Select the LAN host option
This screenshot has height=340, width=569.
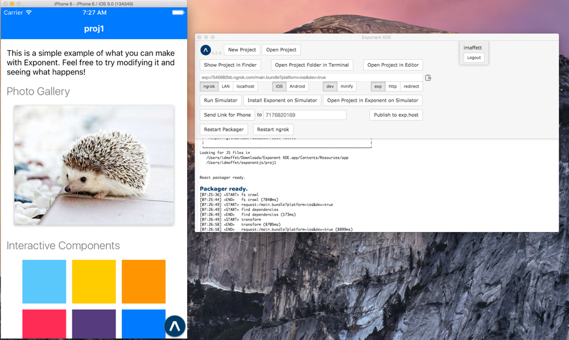click(x=226, y=86)
